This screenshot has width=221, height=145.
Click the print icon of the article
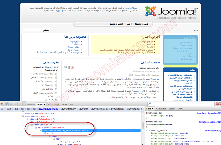(x=69, y=67)
